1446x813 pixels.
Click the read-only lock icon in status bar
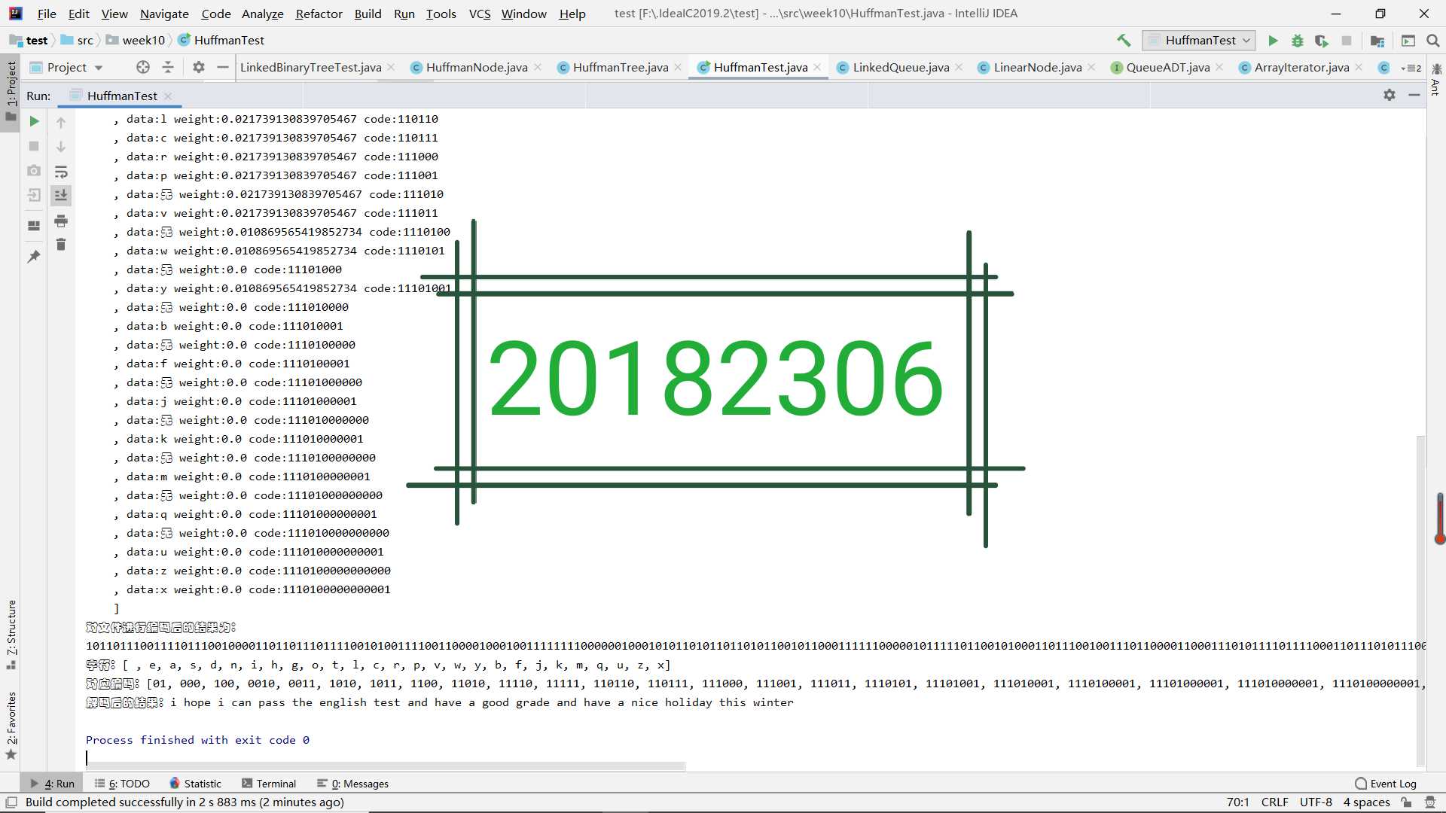pos(1406,802)
